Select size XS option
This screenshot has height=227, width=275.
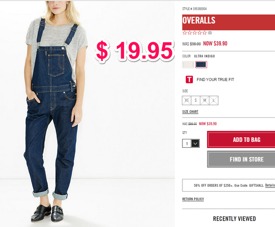[187, 100]
